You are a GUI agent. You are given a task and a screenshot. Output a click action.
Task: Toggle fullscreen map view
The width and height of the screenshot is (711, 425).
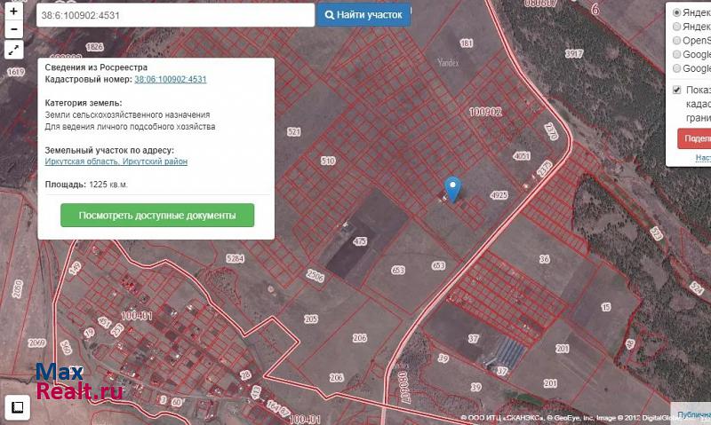pos(14,51)
